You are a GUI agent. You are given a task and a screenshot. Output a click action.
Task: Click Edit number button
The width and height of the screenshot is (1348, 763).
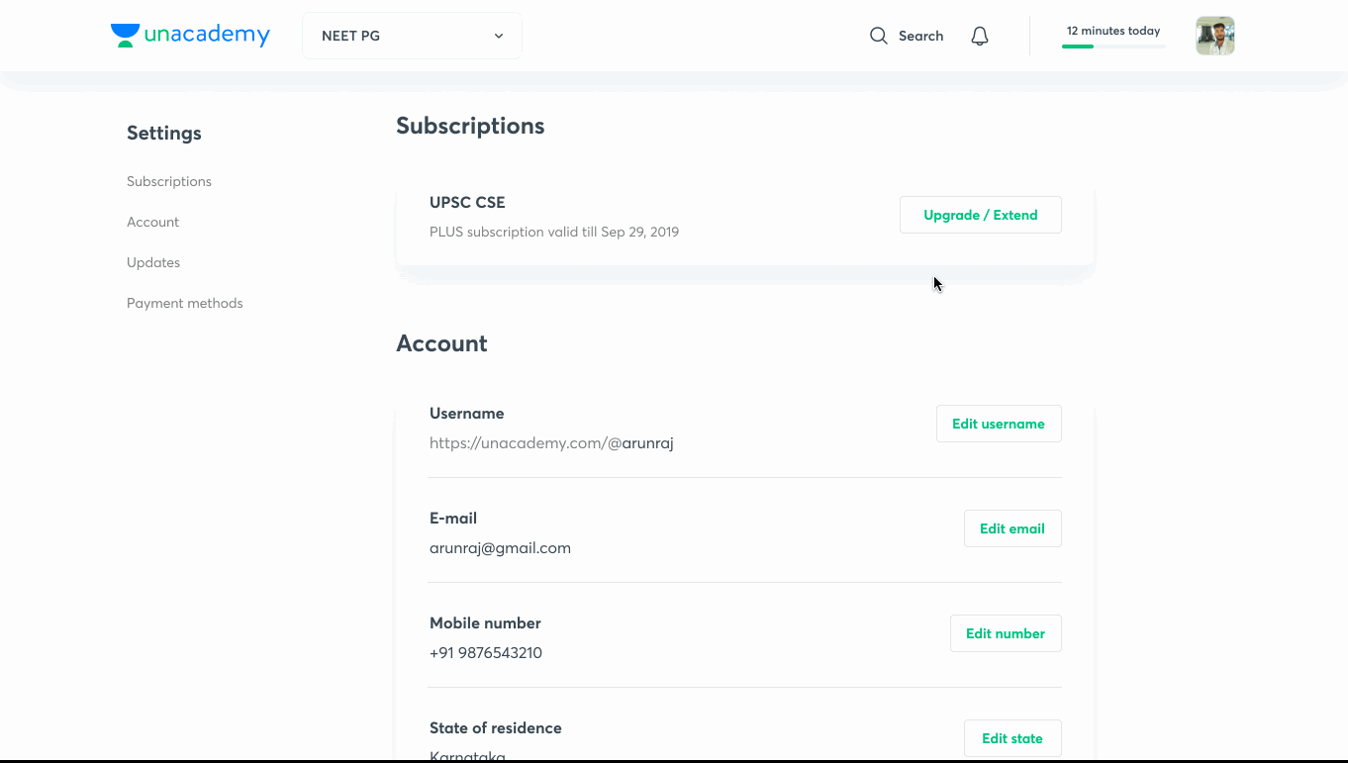click(1006, 633)
